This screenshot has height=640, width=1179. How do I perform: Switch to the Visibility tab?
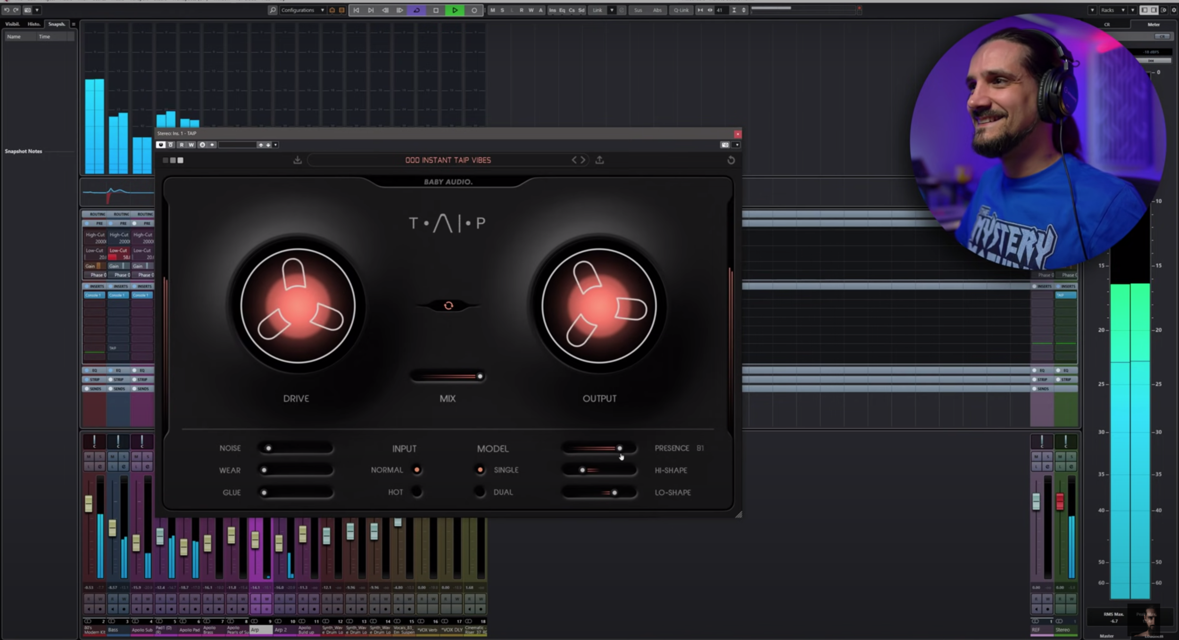(x=13, y=24)
